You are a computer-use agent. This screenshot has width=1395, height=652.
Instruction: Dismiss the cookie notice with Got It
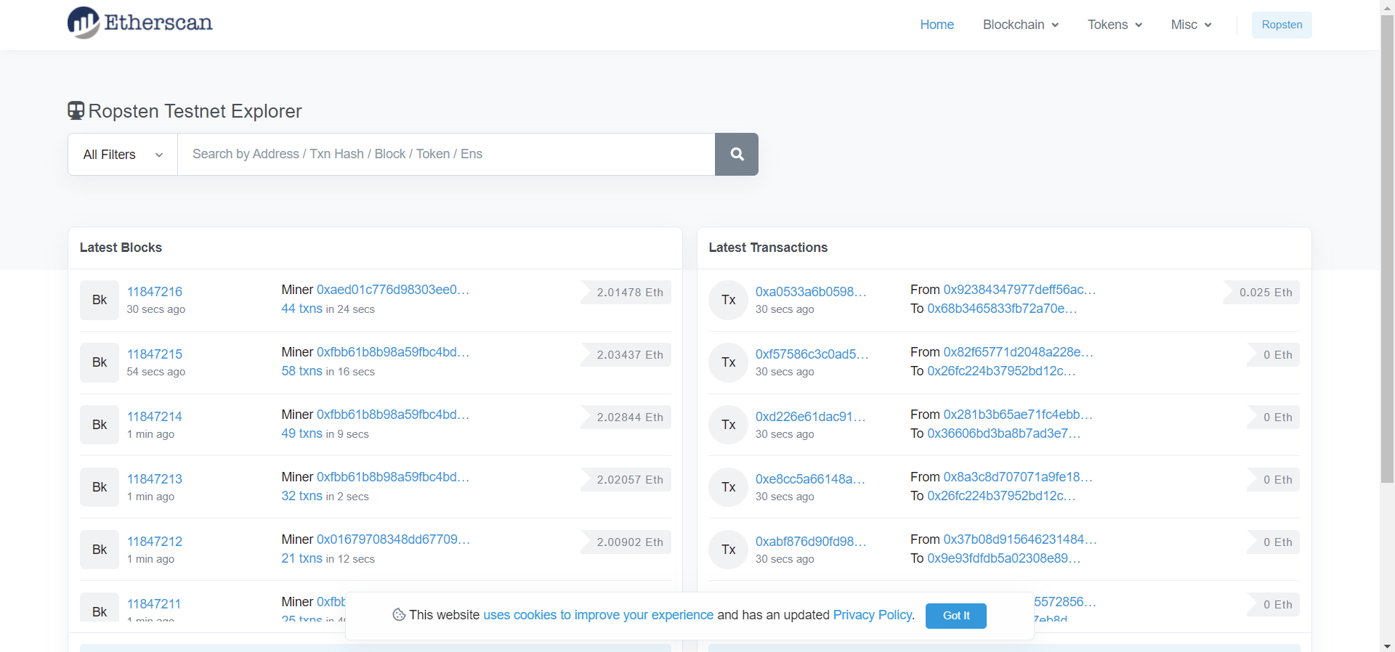(956, 616)
